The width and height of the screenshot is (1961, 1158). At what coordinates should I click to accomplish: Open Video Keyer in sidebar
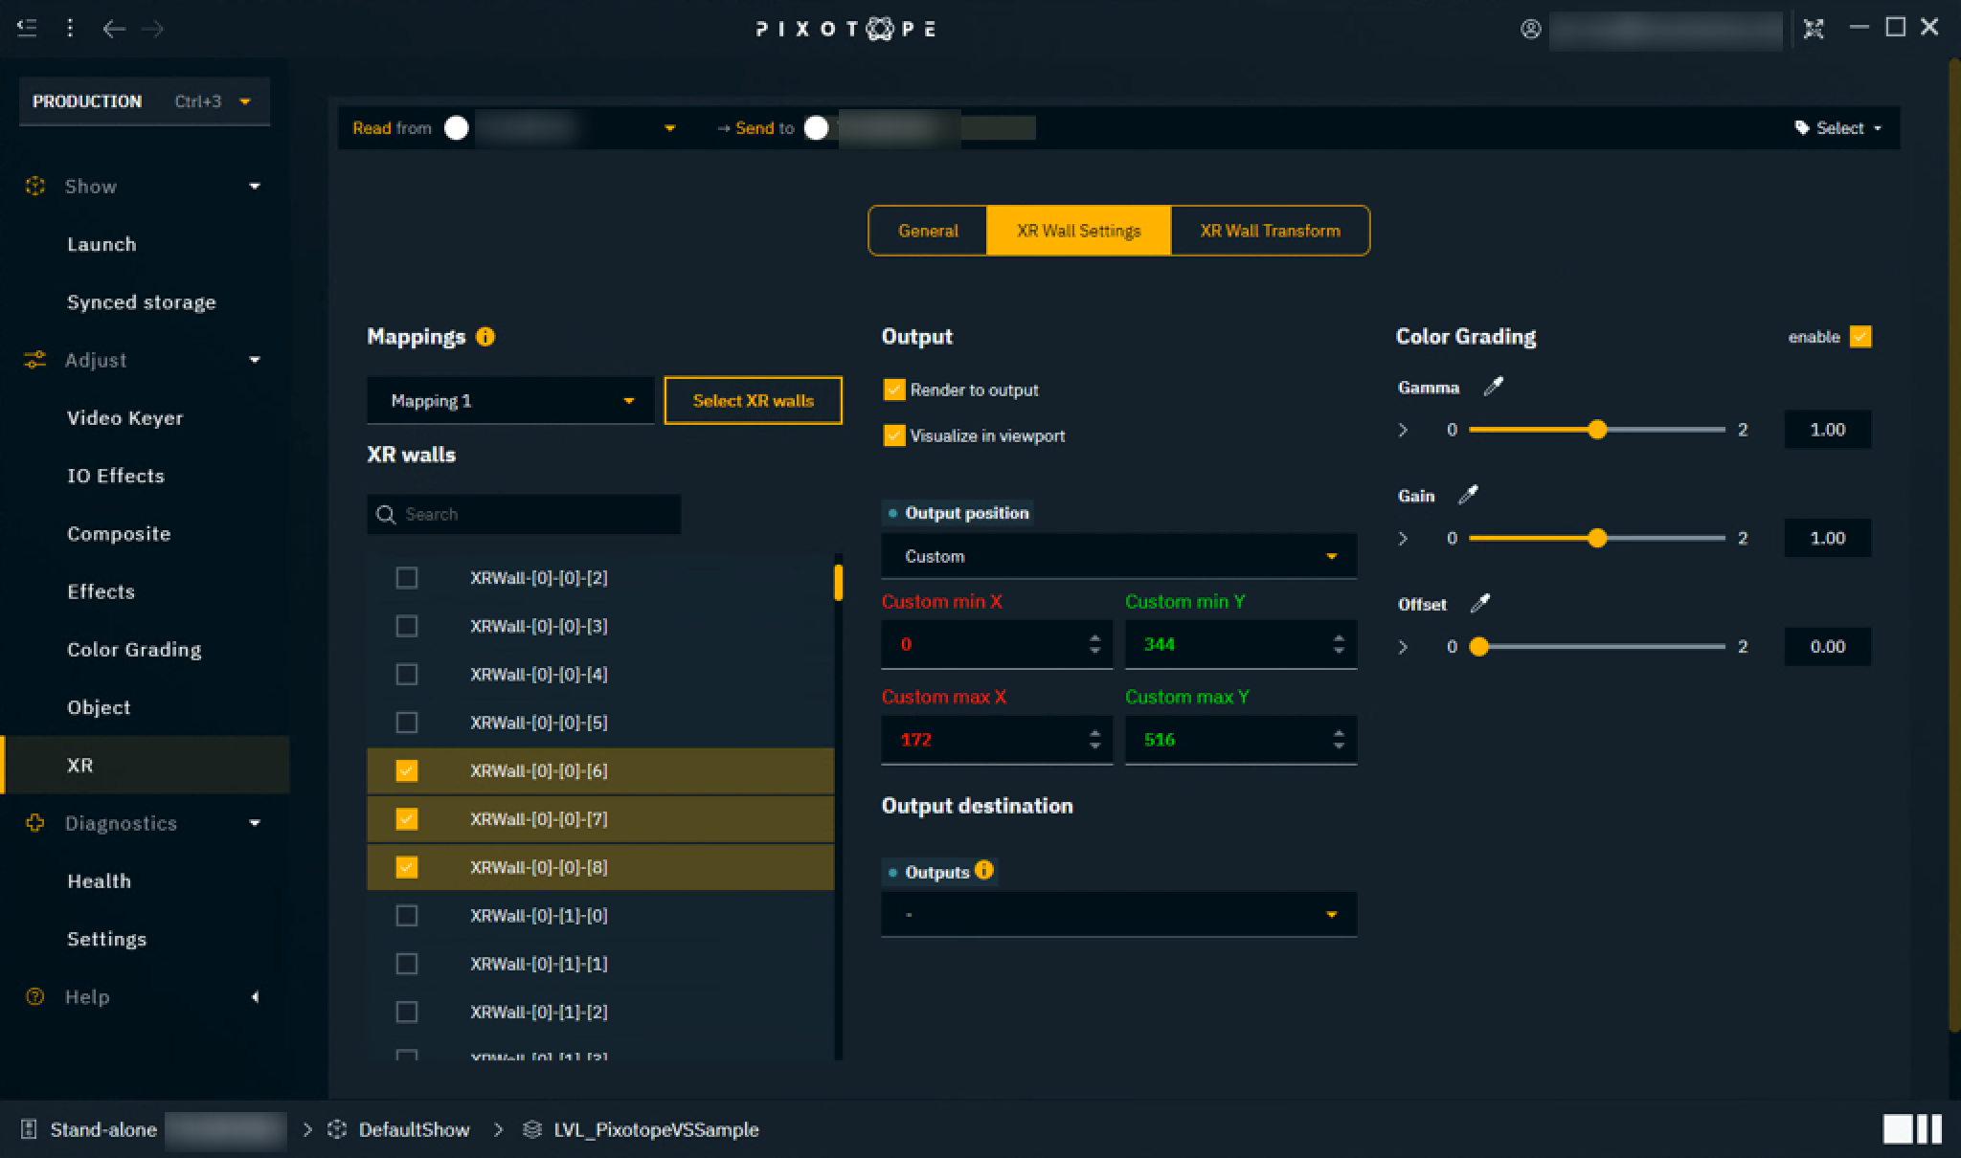click(124, 418)
